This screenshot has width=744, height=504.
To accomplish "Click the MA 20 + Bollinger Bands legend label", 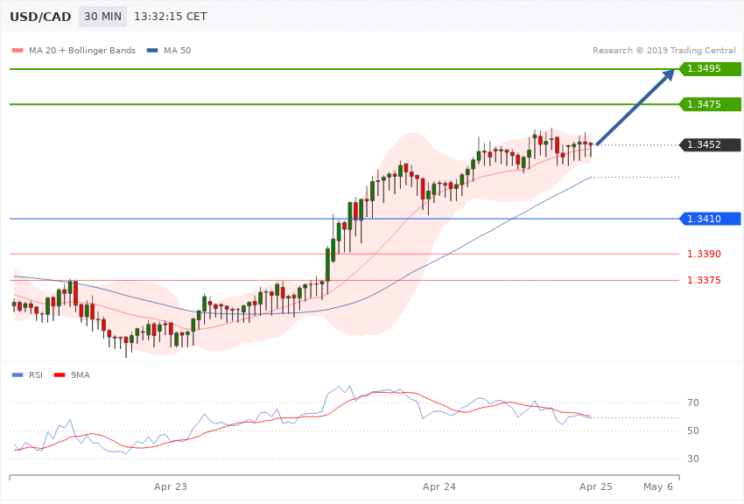I will tap(82, 50).
